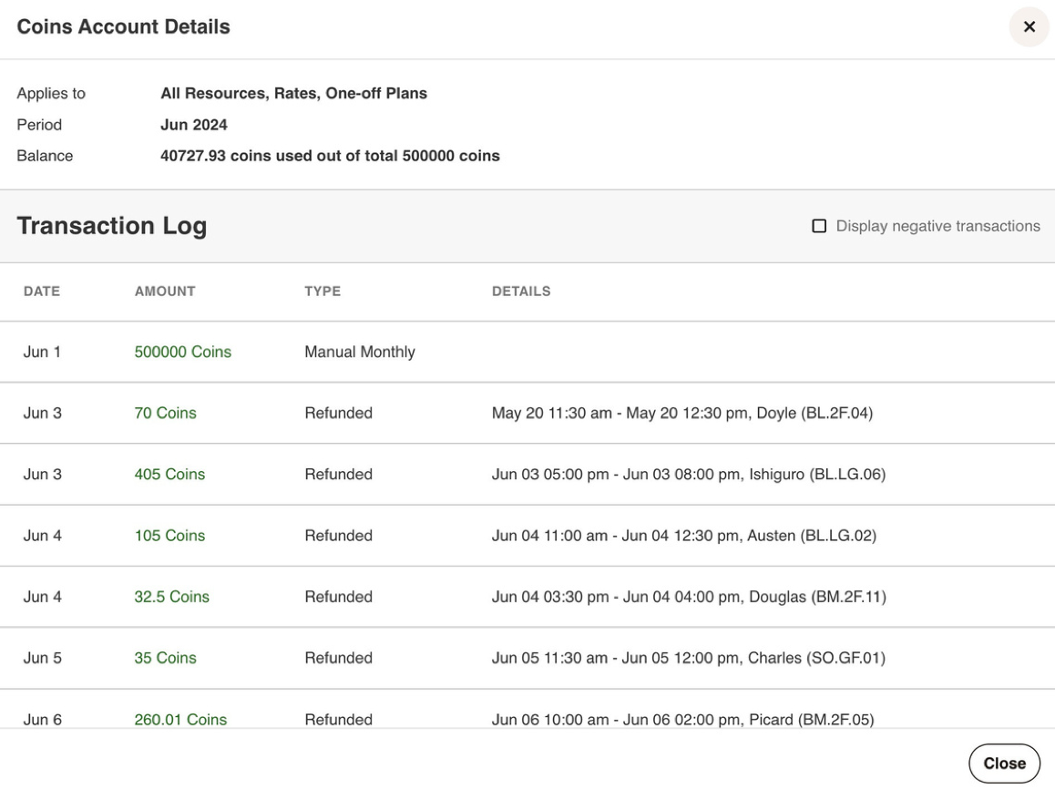Click the DATE column header

42,292
